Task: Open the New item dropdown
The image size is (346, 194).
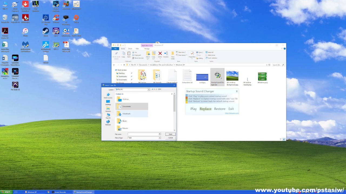Action: (181, 52)
